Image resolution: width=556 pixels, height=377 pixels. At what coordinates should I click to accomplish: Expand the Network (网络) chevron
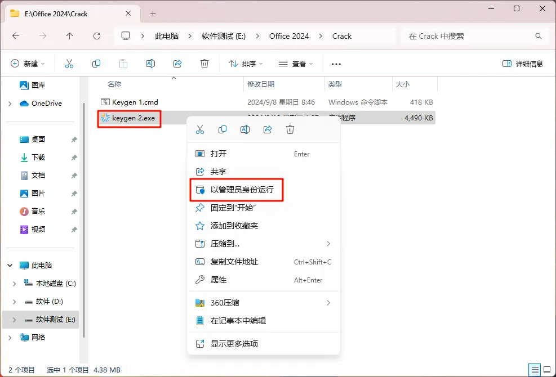pyautogui.click(x=10, y=338)
